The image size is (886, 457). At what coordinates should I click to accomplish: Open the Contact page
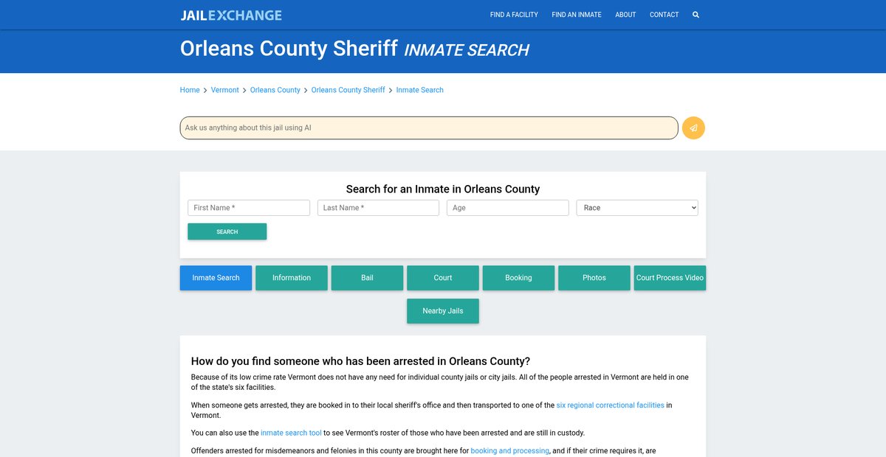[x=664, y=15]
